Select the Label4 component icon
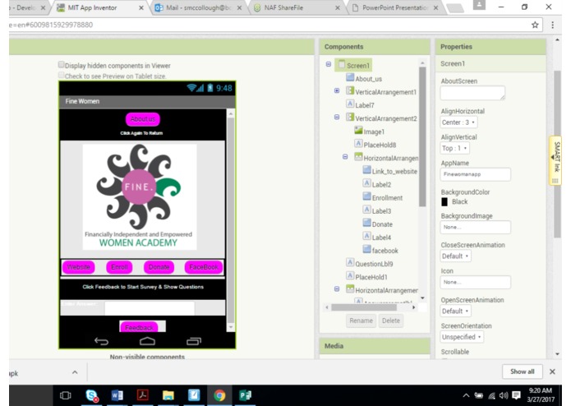571x406 pixels. (366, 236)
